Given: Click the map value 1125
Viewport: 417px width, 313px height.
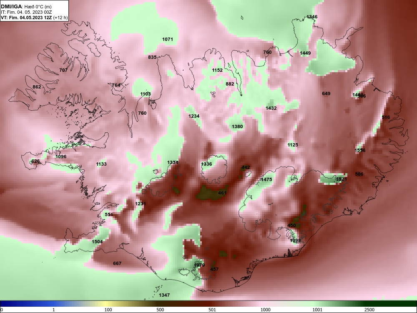Looking at the screenshot, I should (293, 145).
